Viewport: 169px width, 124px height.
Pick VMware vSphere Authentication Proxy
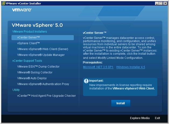(x=43, y=84)
